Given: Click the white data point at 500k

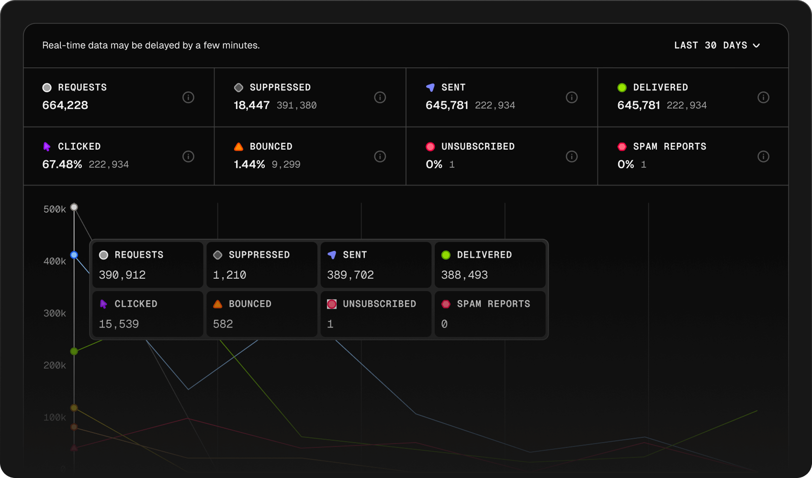Looking at the screenshot, I should [74, 207].
